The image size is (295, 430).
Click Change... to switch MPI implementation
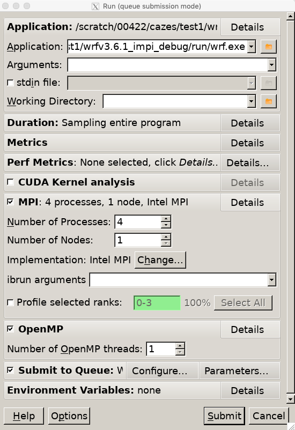[160, 260]
